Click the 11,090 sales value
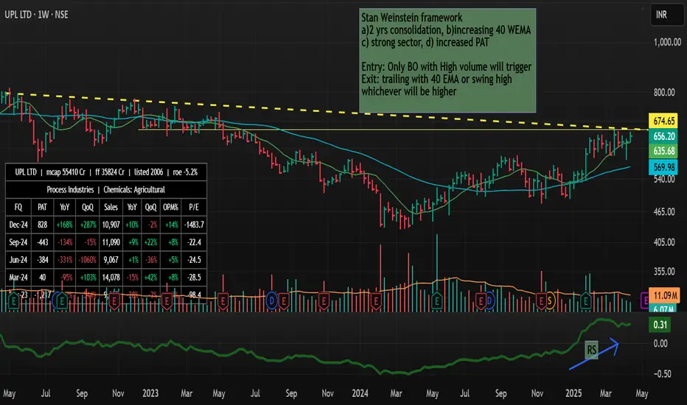This screenshot has height=405, width=687. tap(111, 242)
